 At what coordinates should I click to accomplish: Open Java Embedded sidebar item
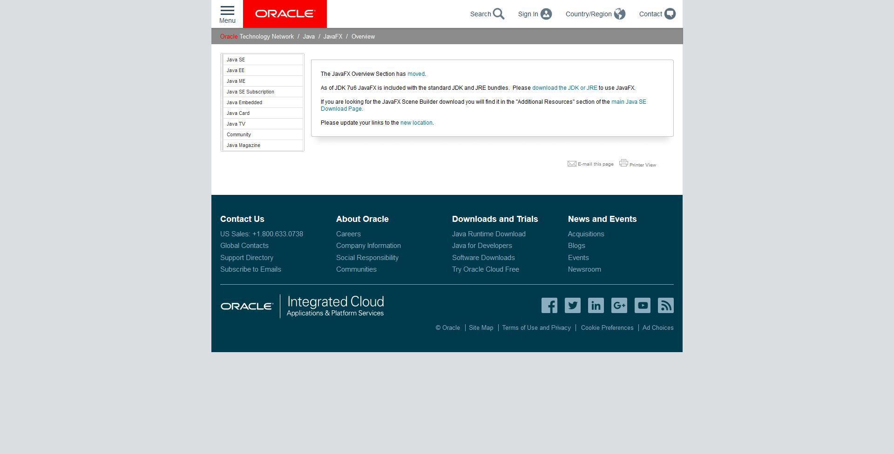pyautogui.click(x=263, y=102)
